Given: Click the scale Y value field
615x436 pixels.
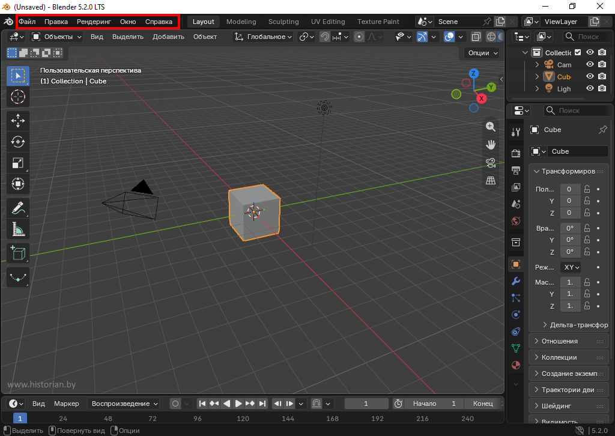Looking at the screenshot, I should [x=570, y=294].
